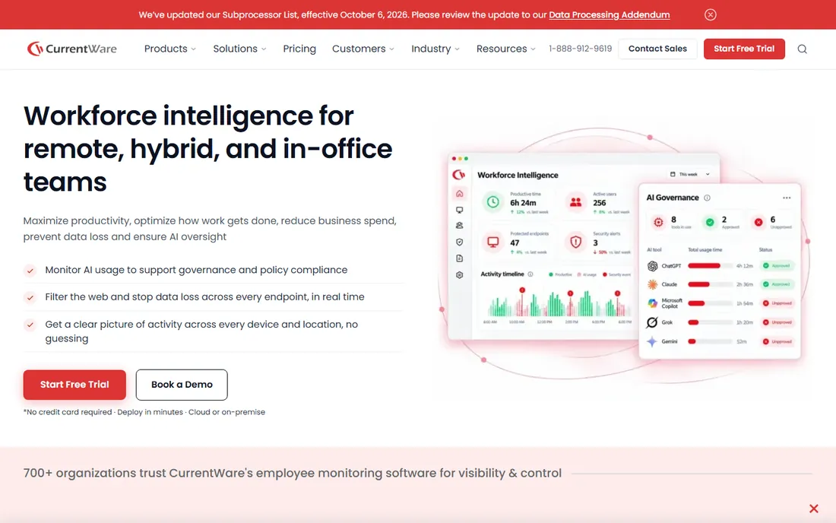Click the green clock Productive time icon

(493, 203)
